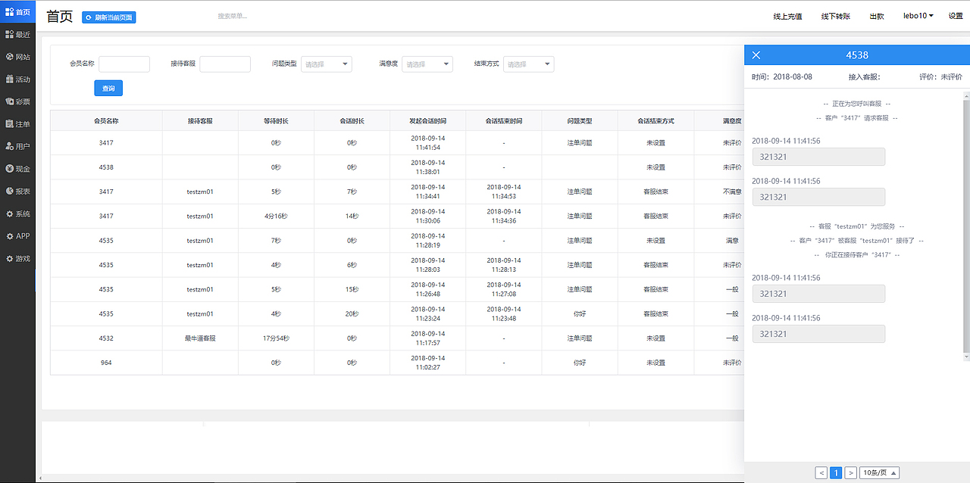
Task: Open the 用户 sidebar section
Action: click(17, 146)
